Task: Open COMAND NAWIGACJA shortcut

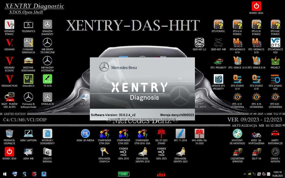Action: click(28, 43)
